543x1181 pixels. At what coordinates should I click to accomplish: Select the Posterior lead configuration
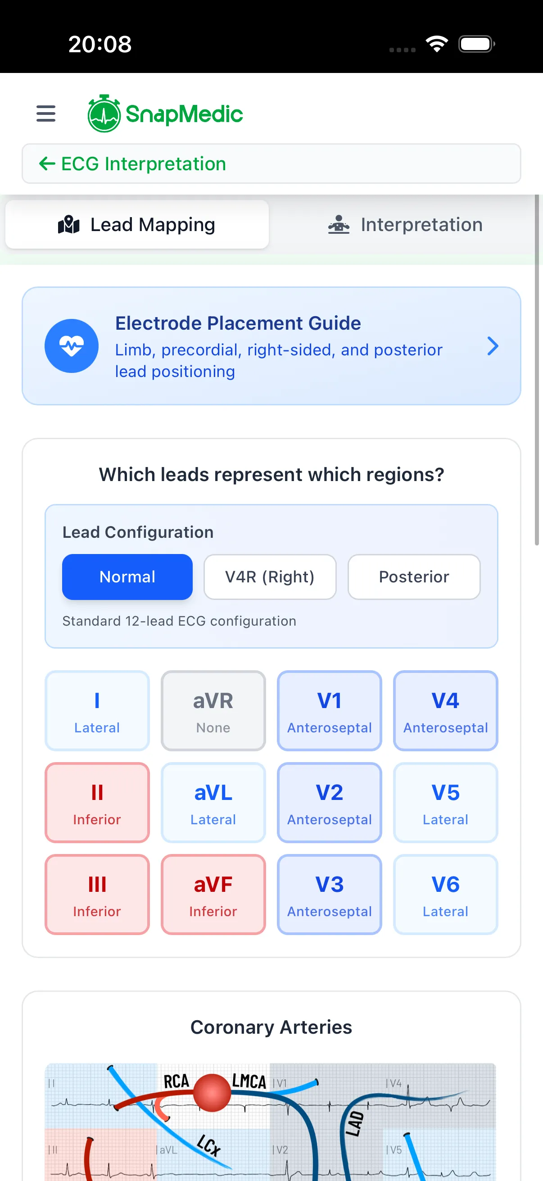coord(414,577)
